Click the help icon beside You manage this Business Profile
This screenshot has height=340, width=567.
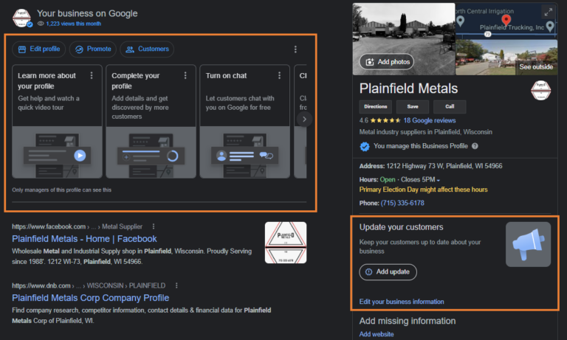click(475, 146)
